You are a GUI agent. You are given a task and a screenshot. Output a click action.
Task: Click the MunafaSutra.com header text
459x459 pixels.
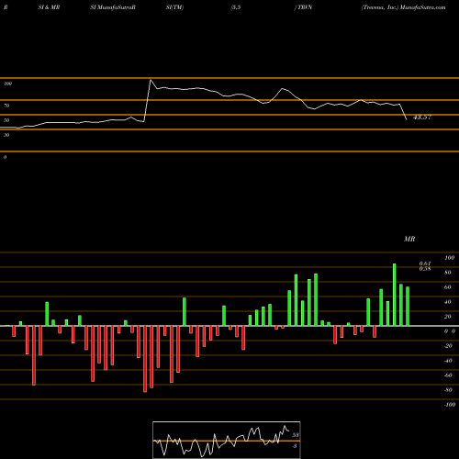[423, 7]
